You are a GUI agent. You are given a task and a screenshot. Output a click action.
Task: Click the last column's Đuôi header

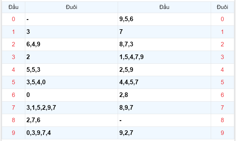[x=222, y=7]
